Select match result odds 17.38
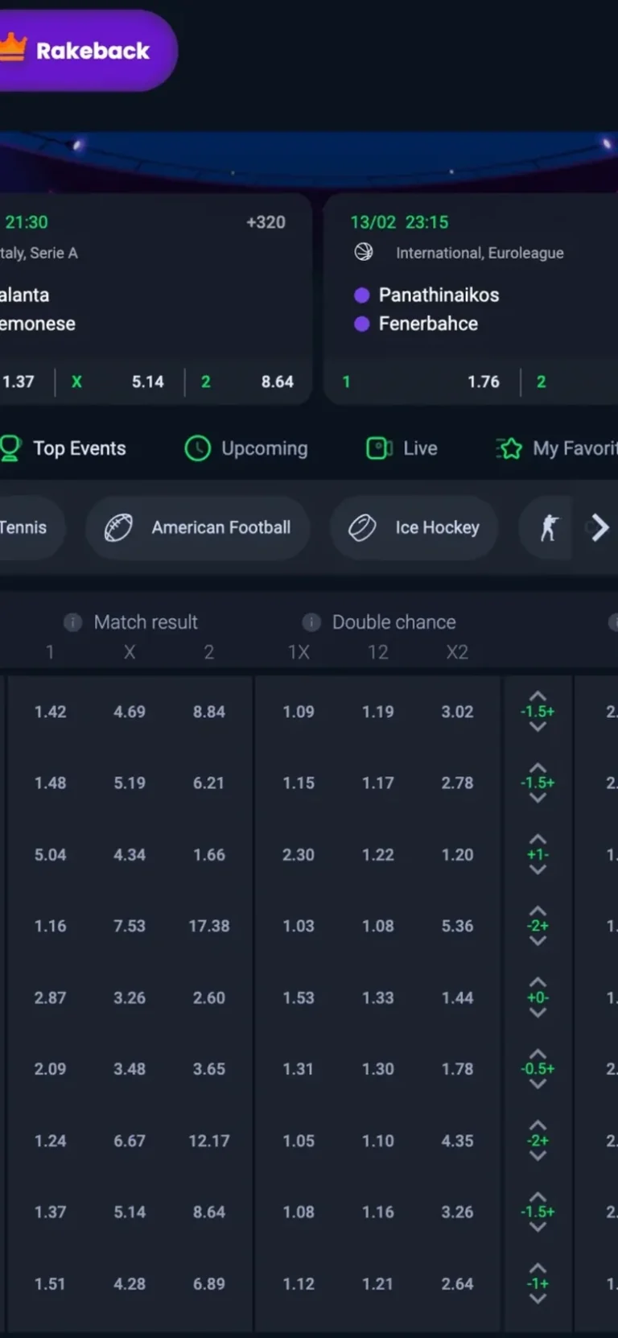This screenshot has height=1338, width=618. (209, 927)
